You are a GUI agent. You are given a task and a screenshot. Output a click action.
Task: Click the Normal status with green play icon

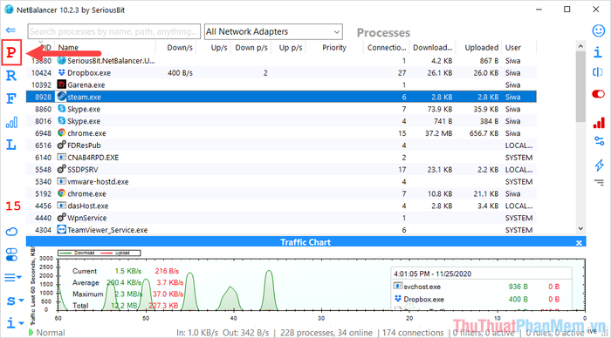[x=47, y=333]
